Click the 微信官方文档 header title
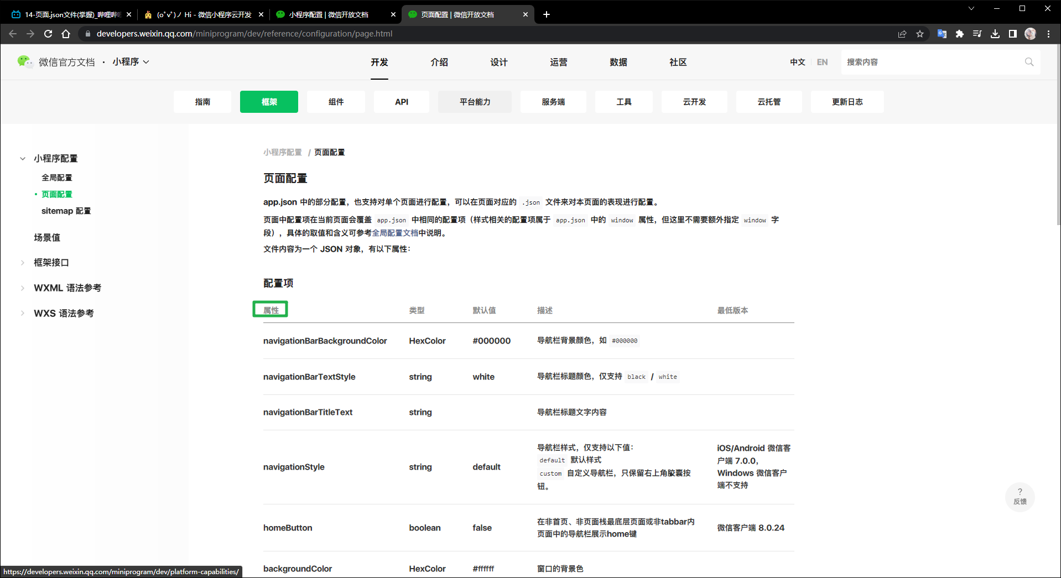 67,62
